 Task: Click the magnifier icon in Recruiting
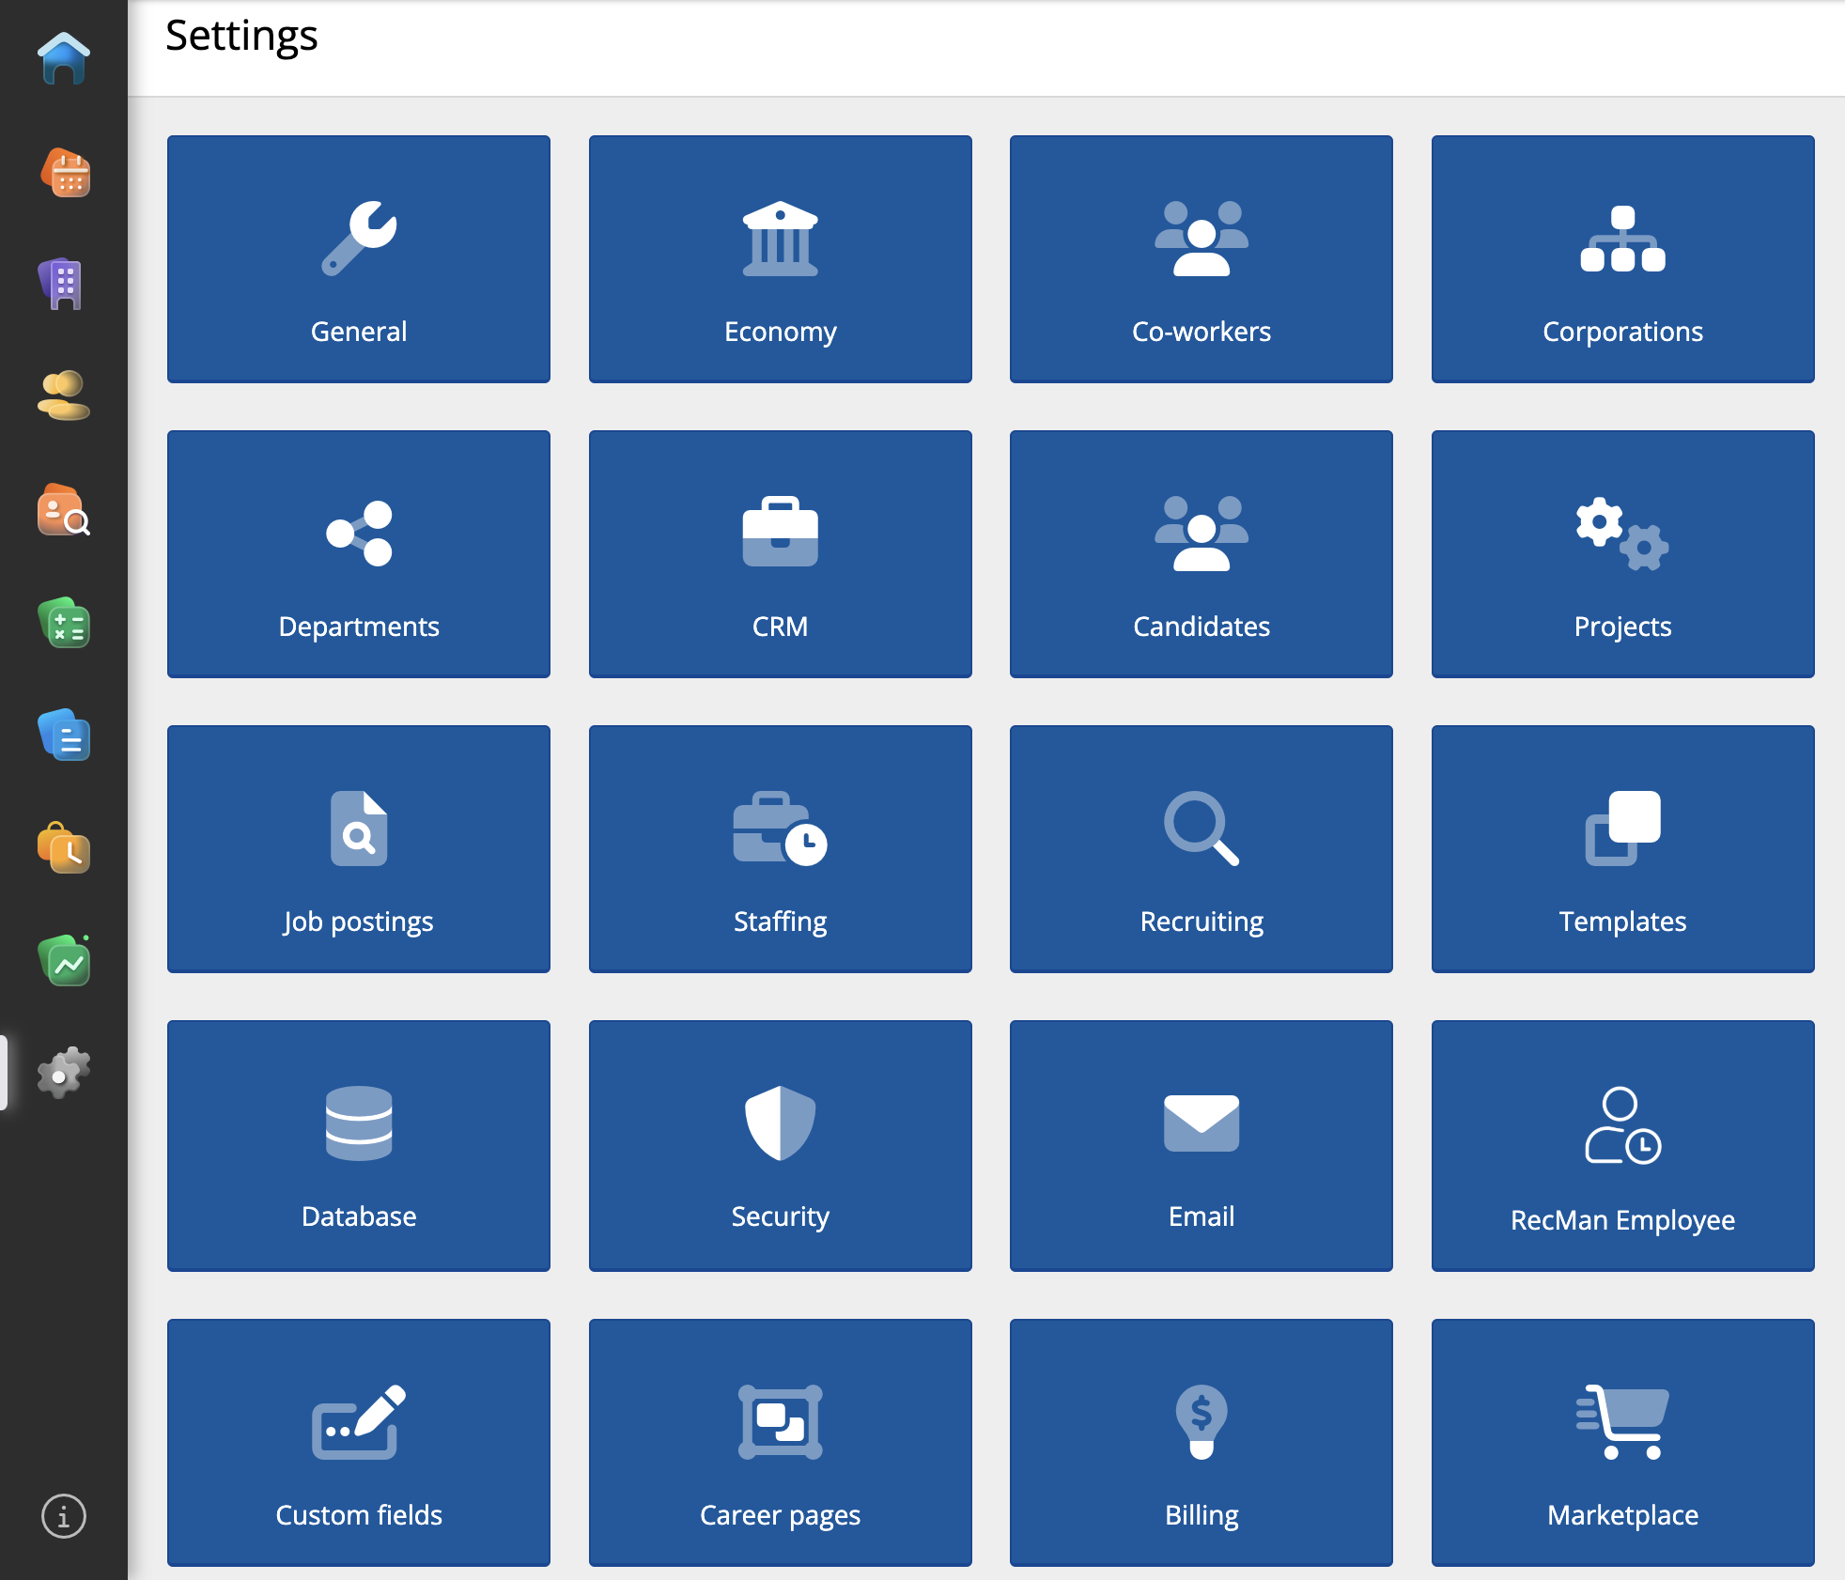coord(1202,829)
